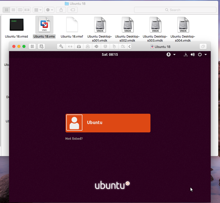This screenshot has width=220, height=203.
Task: Click the hard disk device icon
Action: [x=79, y=46]
